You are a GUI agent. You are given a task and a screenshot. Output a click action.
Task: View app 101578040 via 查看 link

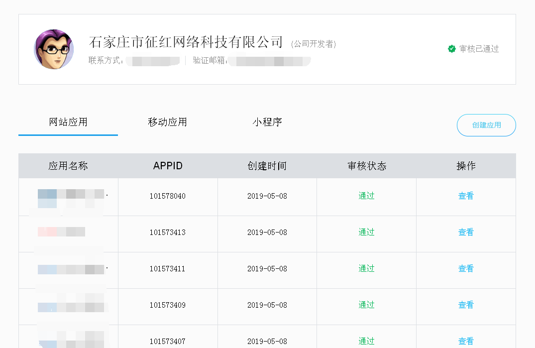coord(466,196)
